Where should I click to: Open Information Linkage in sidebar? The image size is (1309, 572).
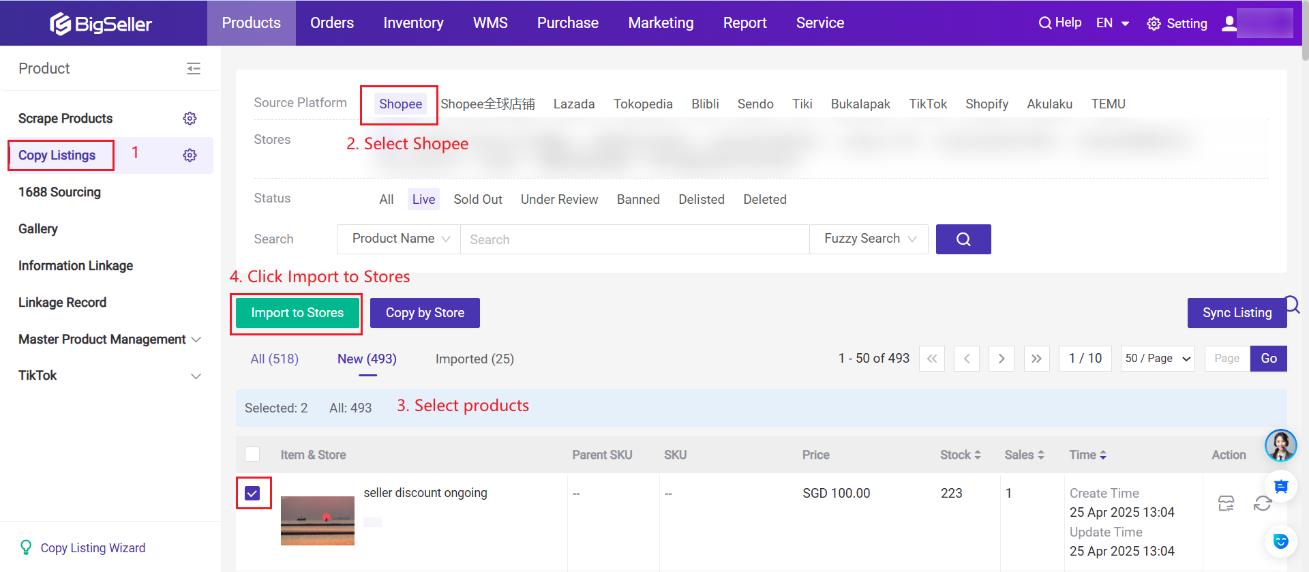76,266
